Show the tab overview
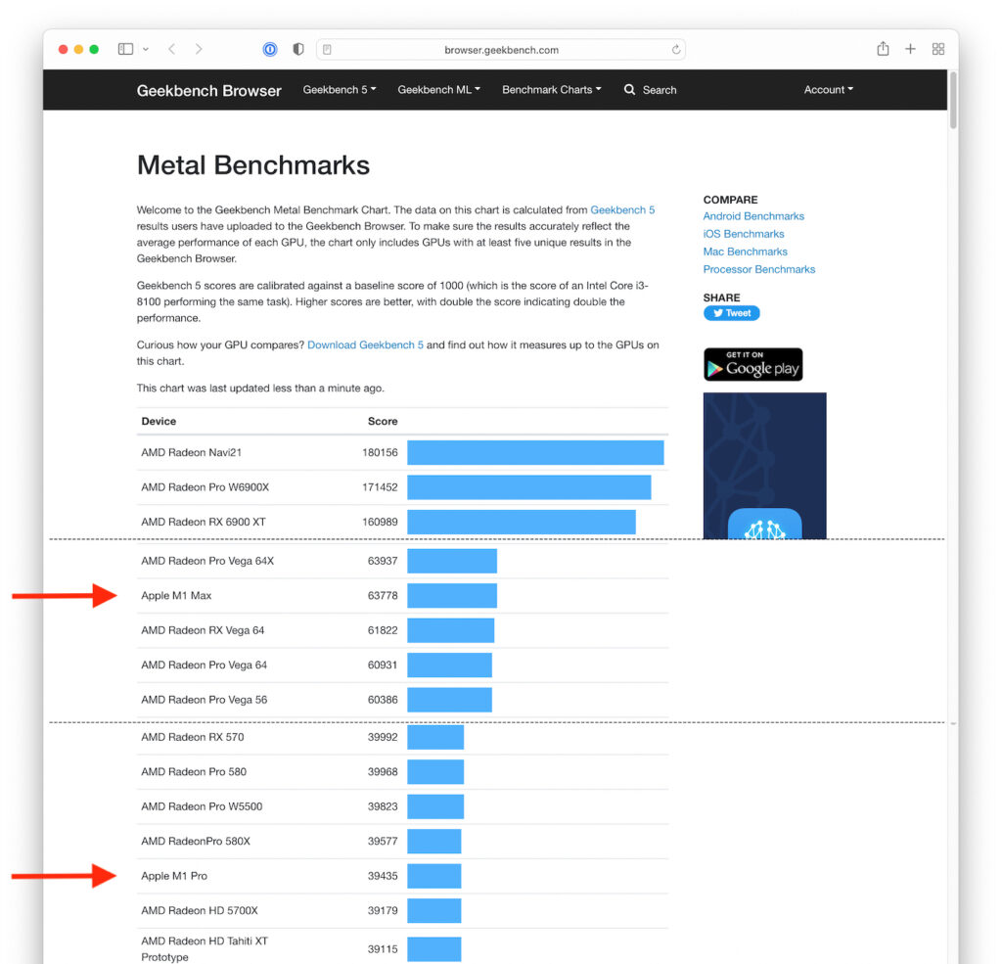The image size is (1002, 964). [937, 49]
